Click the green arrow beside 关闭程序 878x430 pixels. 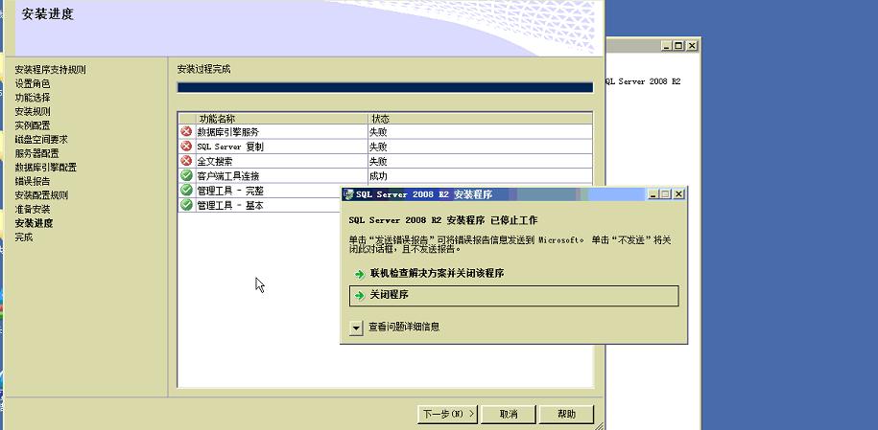(x=360, y=295)
